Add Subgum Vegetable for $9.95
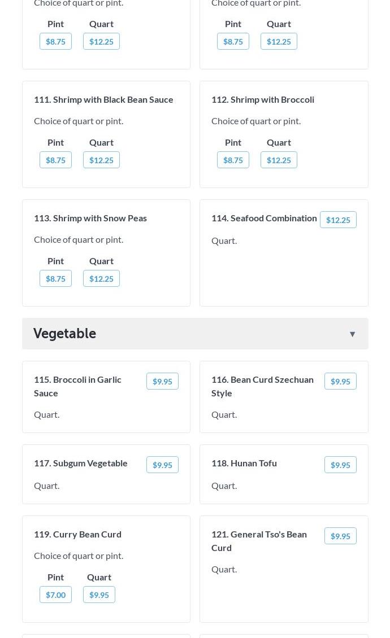 162,465
